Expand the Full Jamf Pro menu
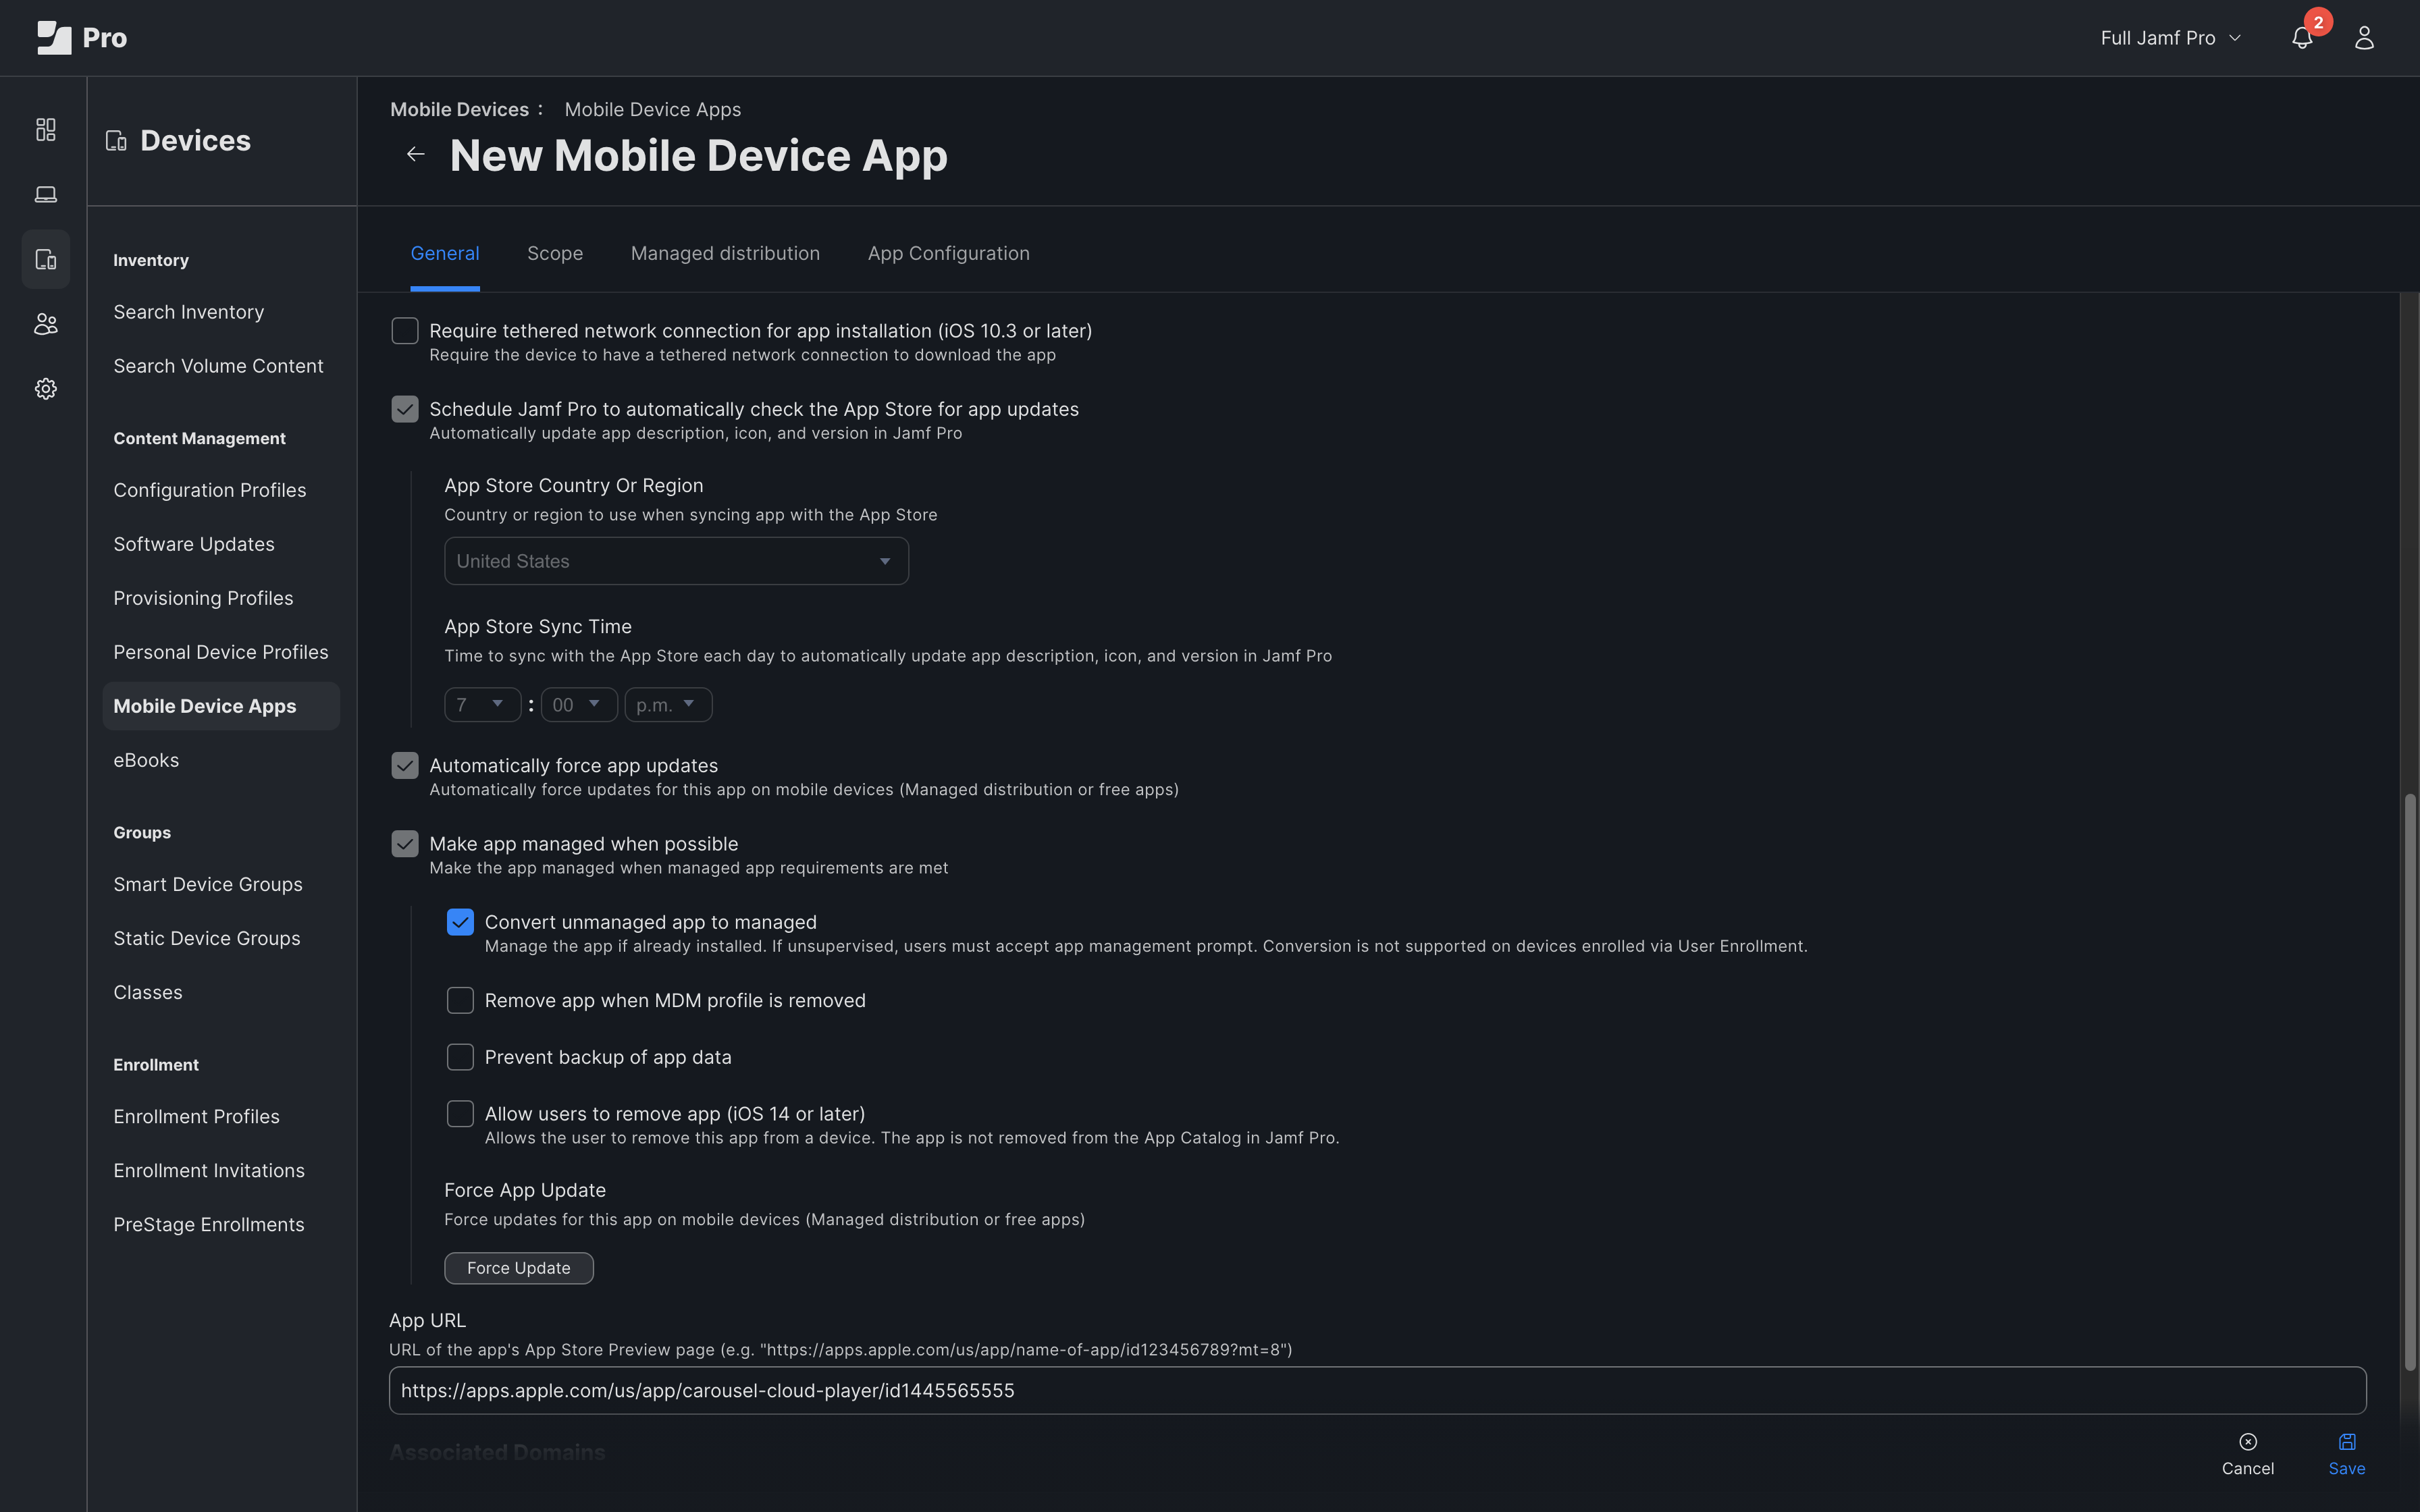 (x=2171, y=38)
